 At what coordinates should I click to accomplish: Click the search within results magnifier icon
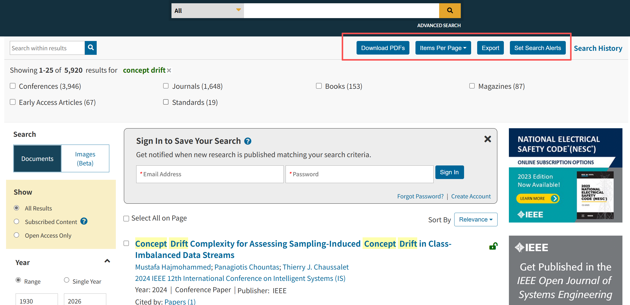(91, 48)
